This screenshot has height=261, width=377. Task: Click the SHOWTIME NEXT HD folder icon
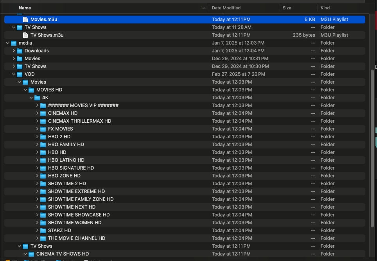click(x=43, y=207)
